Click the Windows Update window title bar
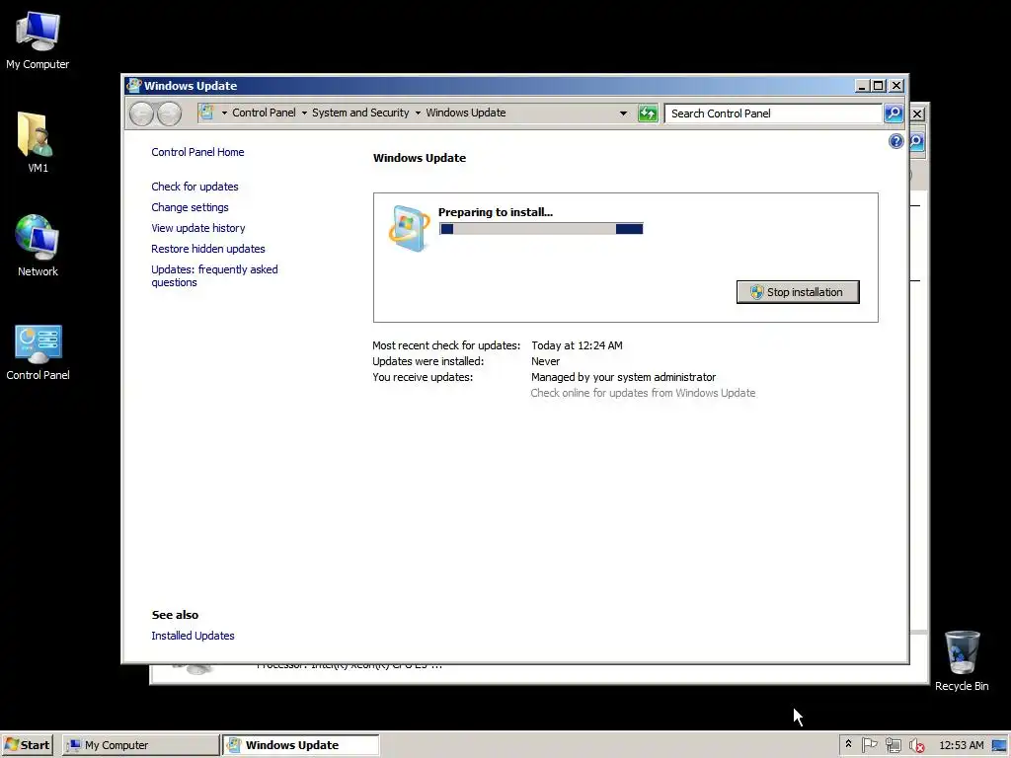This screenshot has height=758, width=1011. [x=490, y=85]
